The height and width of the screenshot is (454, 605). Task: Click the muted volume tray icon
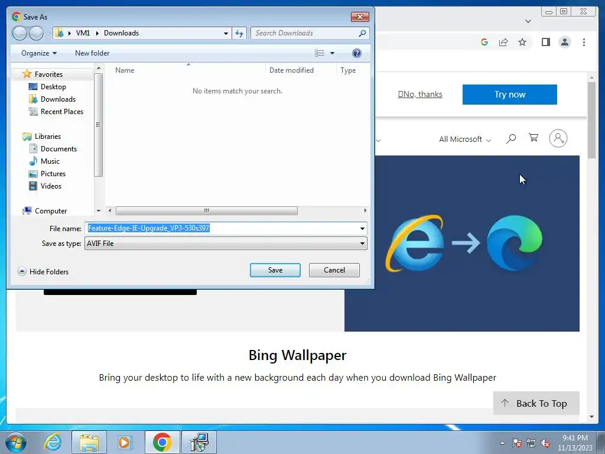tap(545, 443)
